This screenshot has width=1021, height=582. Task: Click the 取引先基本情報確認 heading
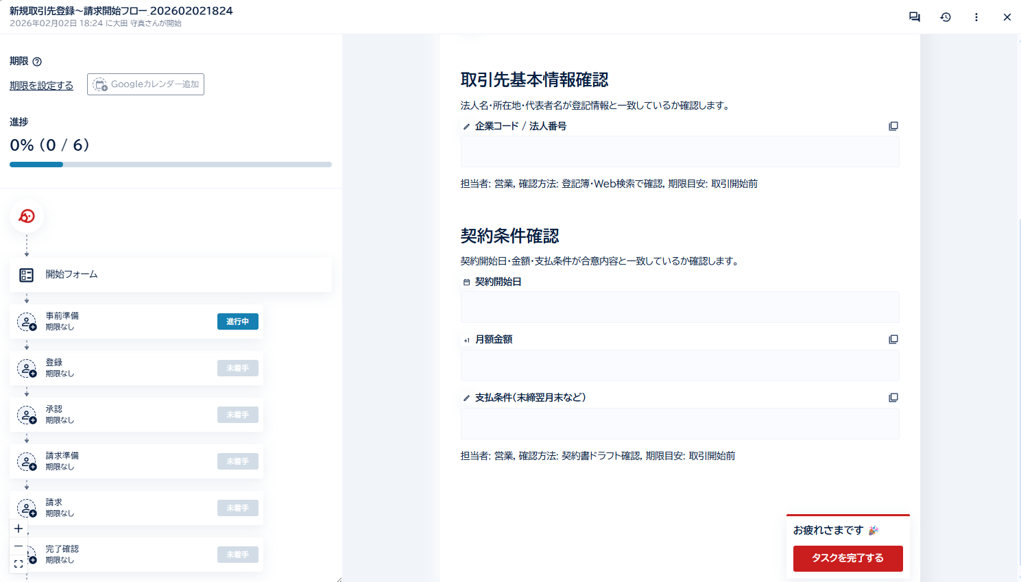(x=534, y=80)
